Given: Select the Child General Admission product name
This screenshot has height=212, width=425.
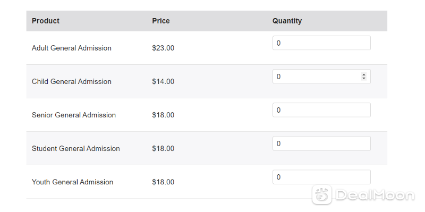Looking at the screenshot, I should [x=72, y=82].
